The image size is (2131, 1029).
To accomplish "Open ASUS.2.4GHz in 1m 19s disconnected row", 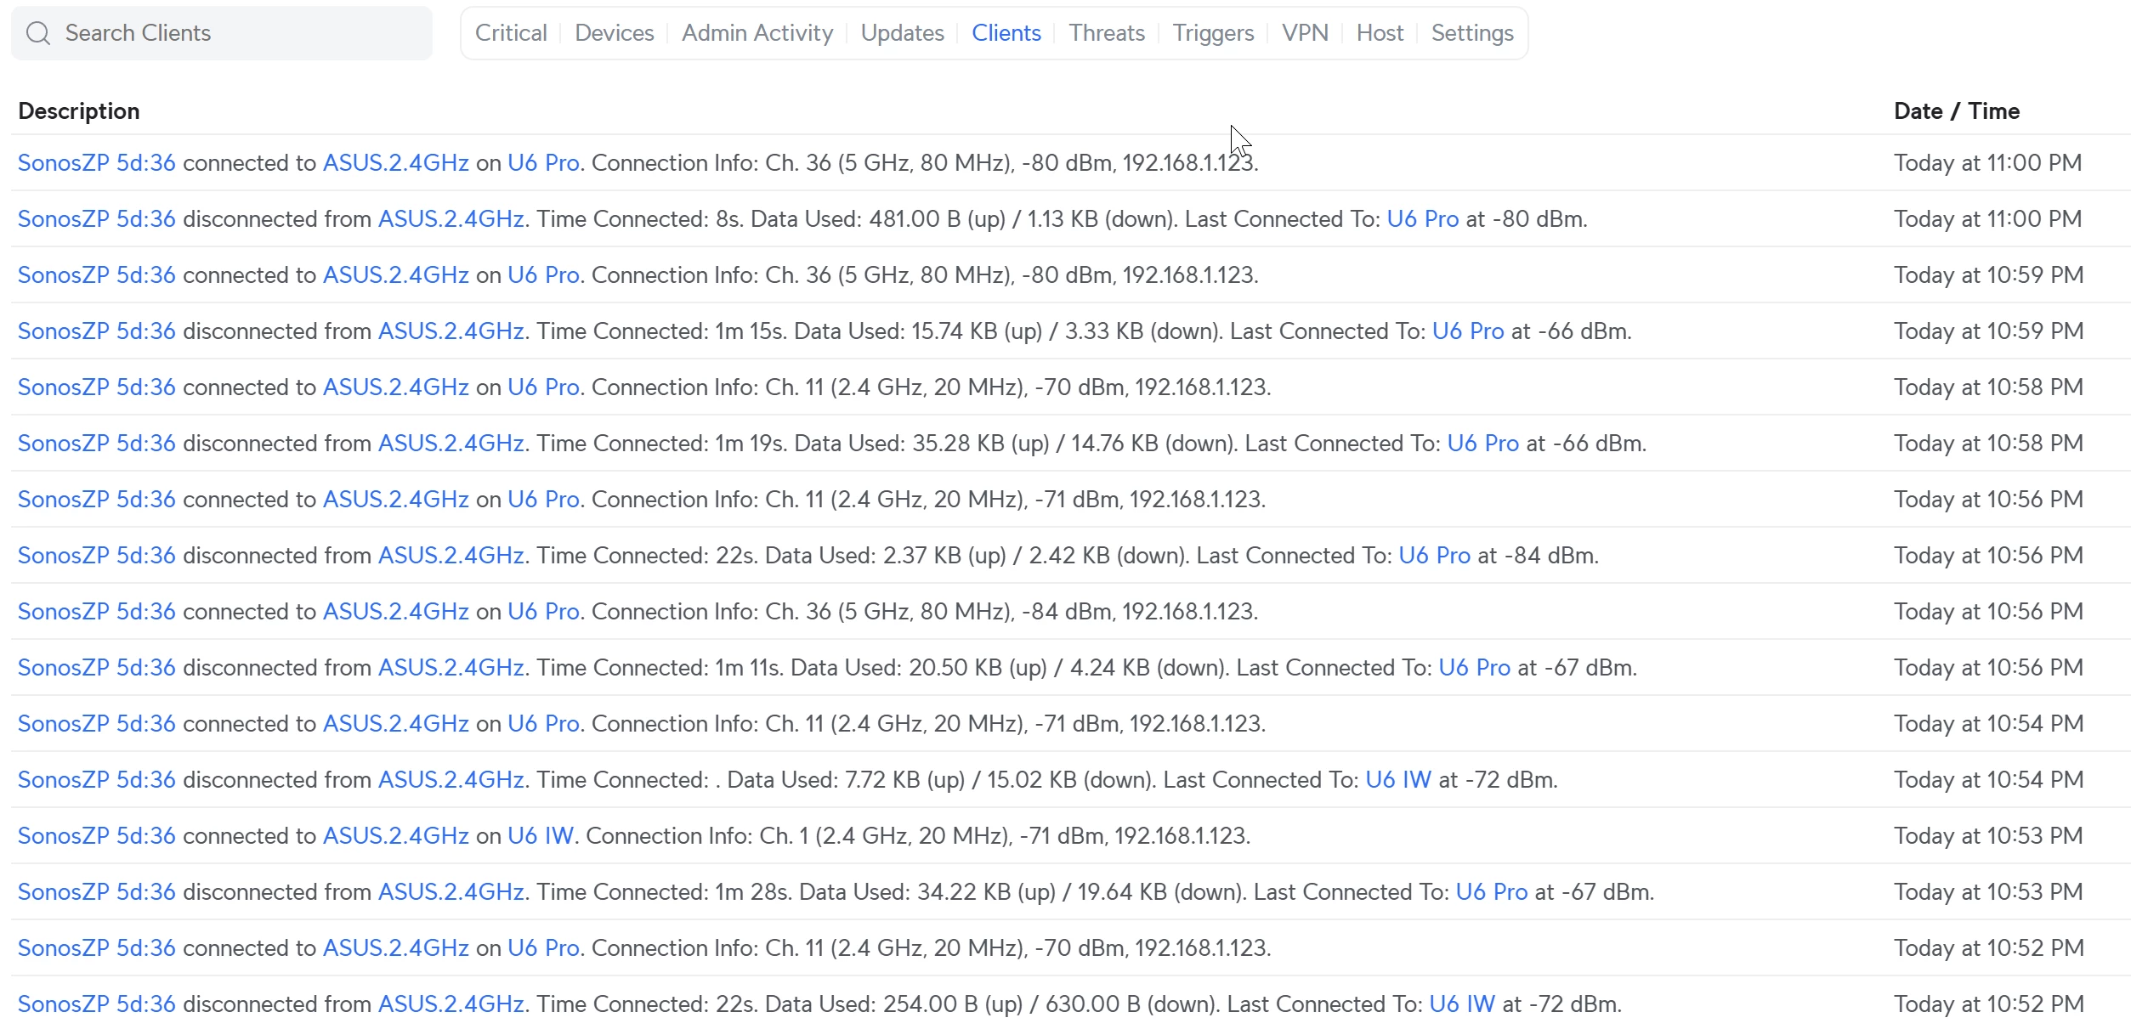I will tap(451, 443).
